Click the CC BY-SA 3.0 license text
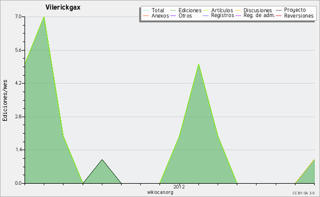 (x=303, y=193)
